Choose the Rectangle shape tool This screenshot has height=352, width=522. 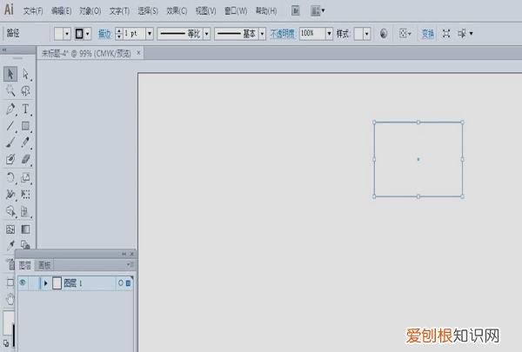pos(26,126)
